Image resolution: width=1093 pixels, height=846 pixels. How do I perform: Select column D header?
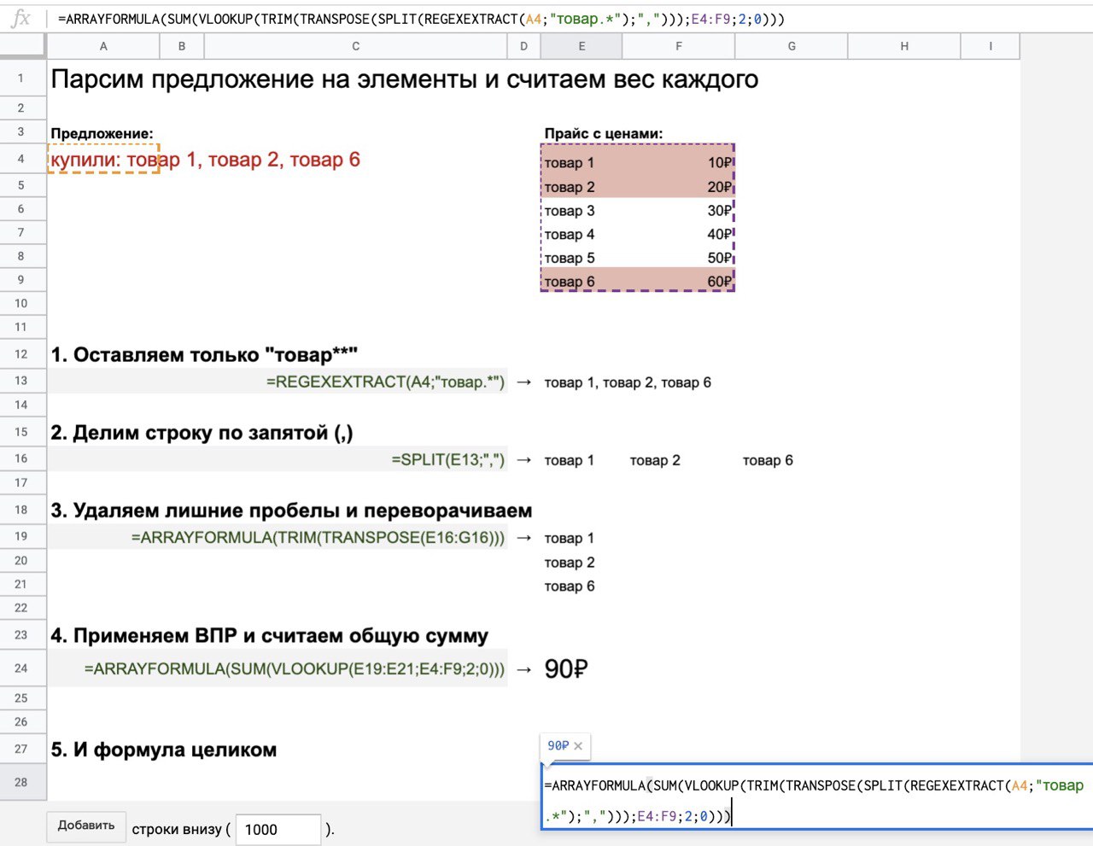pyautogui.click(x=523, y=46)
